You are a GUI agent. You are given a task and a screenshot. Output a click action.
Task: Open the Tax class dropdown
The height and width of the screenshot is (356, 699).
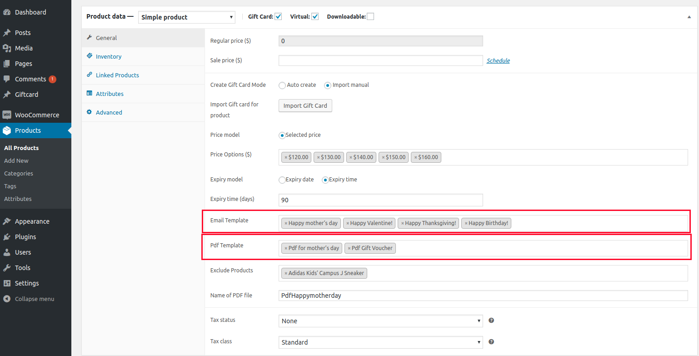[x=380, y=342]
